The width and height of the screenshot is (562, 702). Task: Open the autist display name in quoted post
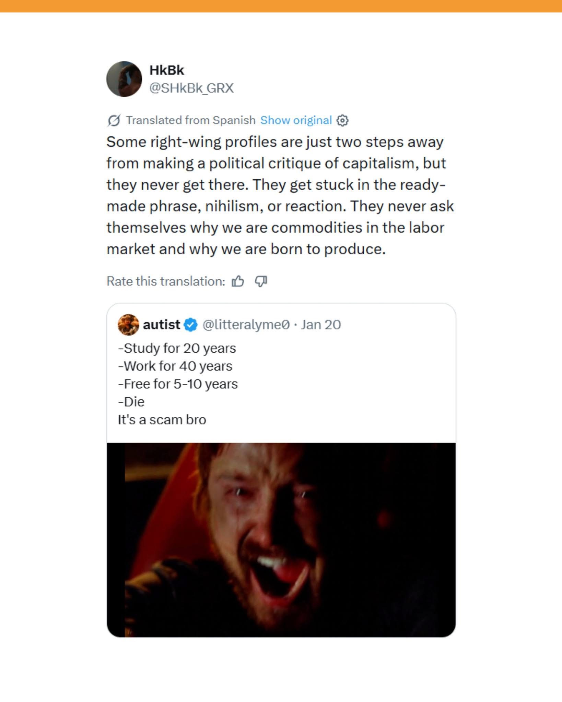click(161, 325)
